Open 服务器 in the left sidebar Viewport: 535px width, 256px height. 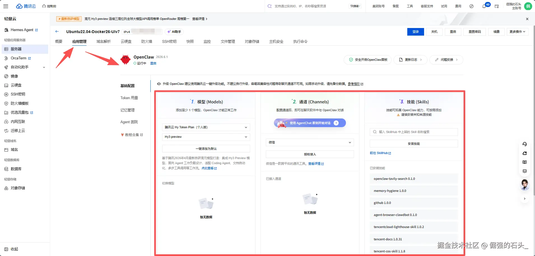[25, 49]
